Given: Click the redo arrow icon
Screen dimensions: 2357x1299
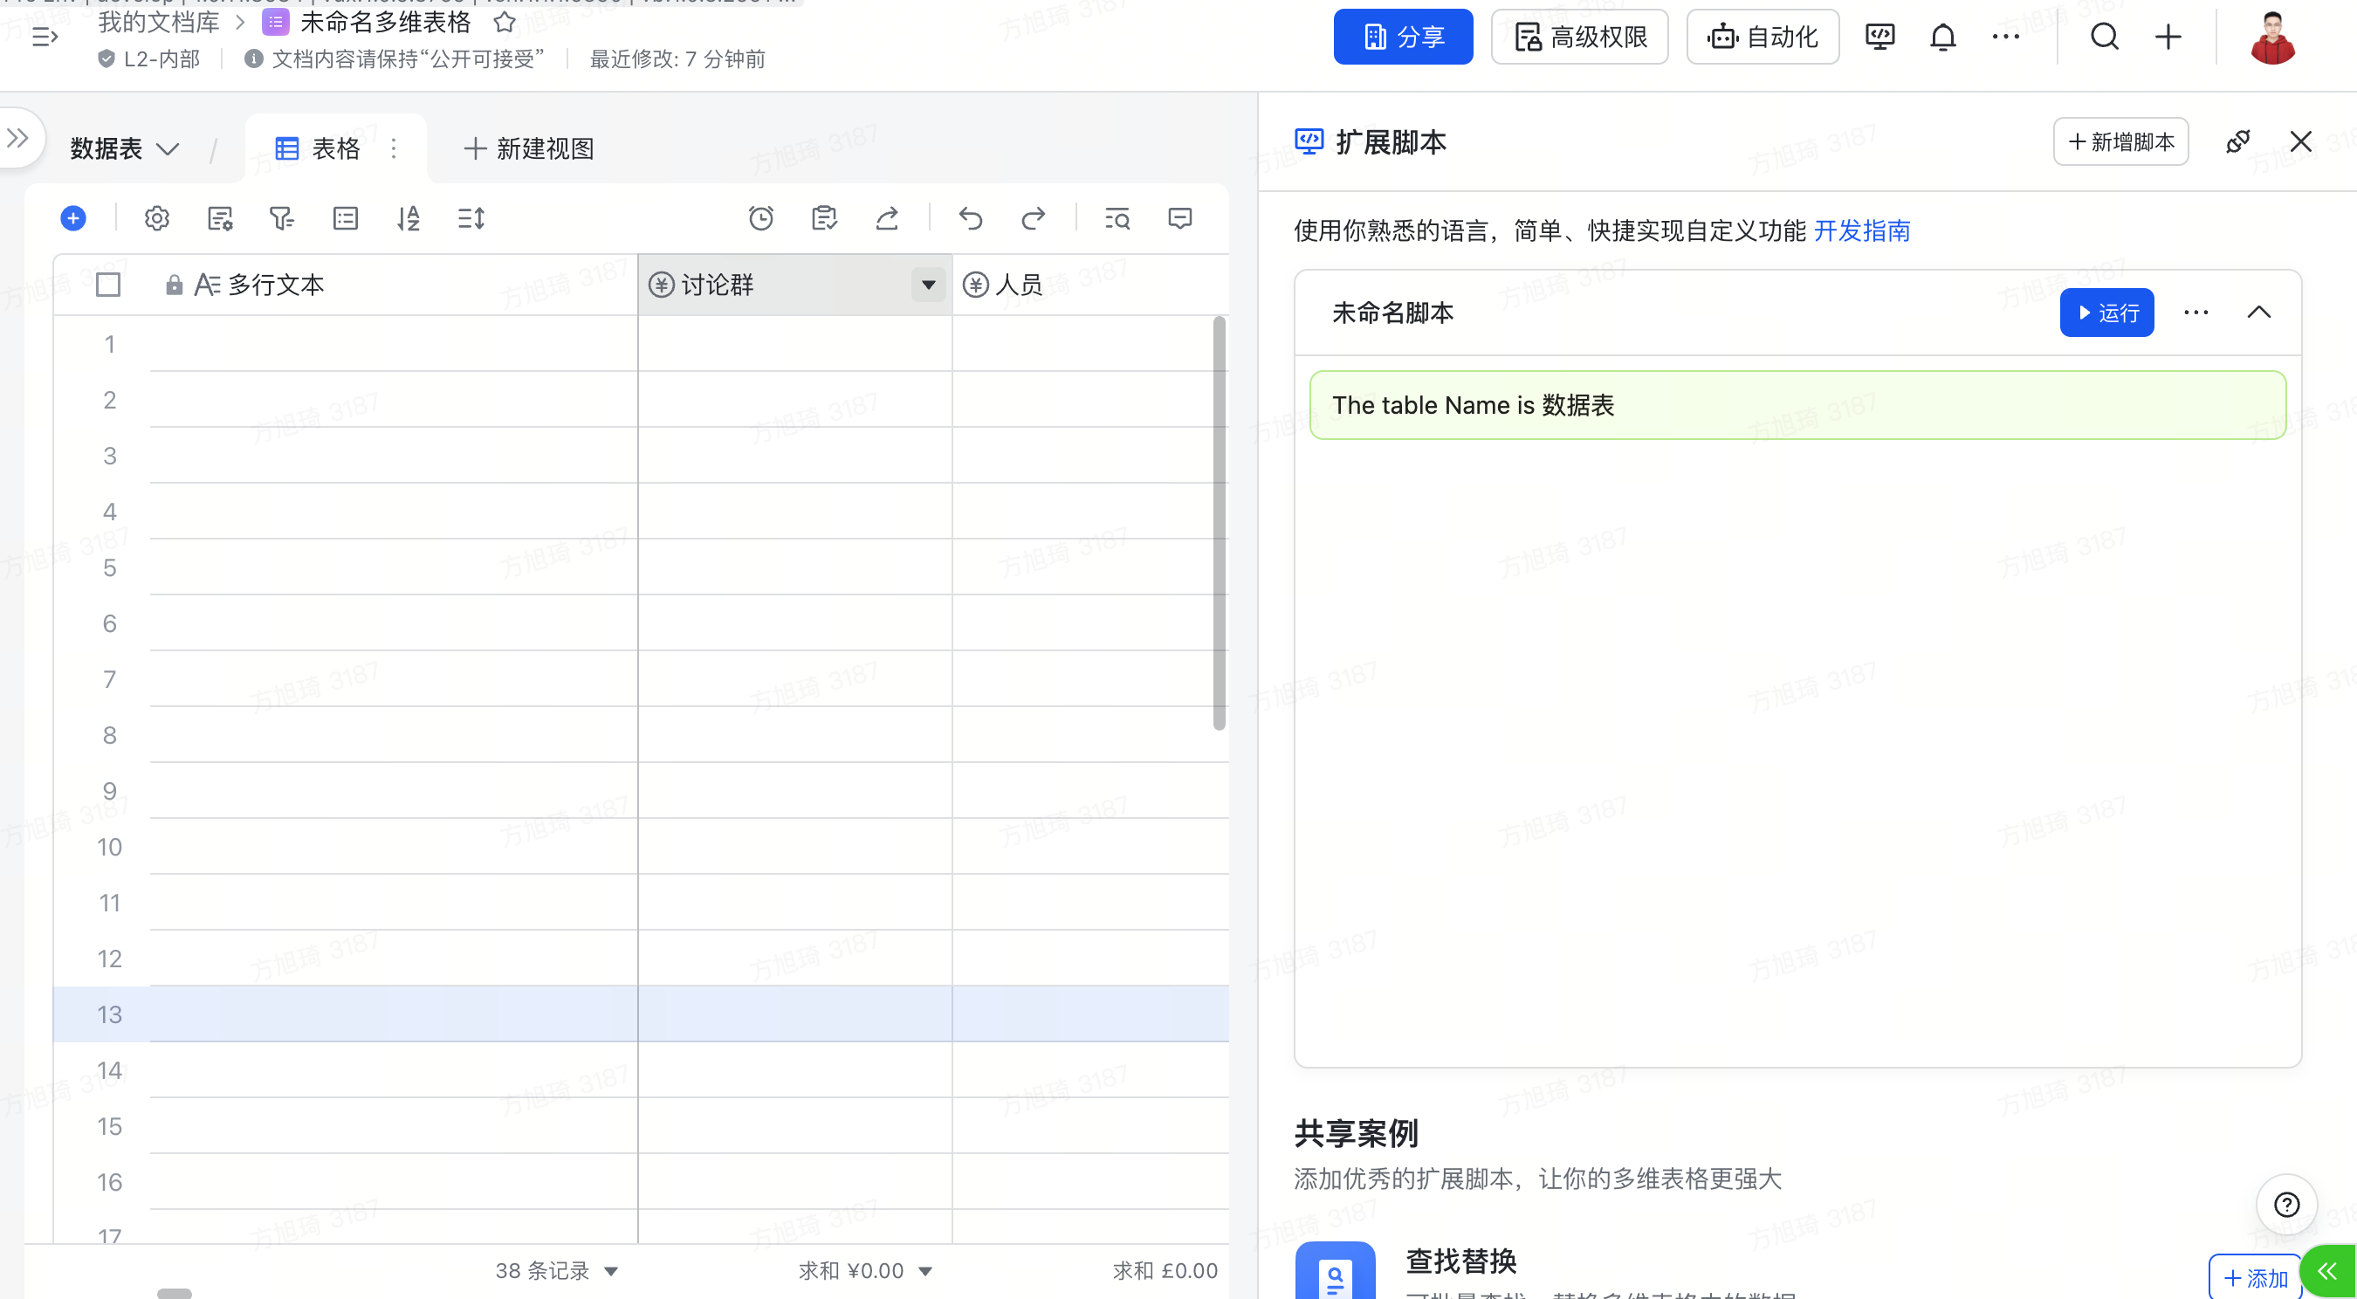Looking at the screenshot, I should coord(1034,218).
